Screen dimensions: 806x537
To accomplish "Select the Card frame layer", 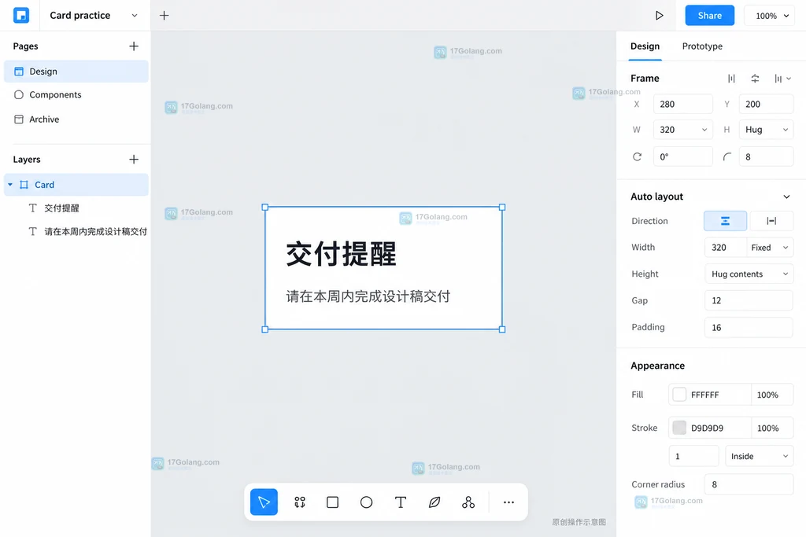I will click(x=76, y=185).
